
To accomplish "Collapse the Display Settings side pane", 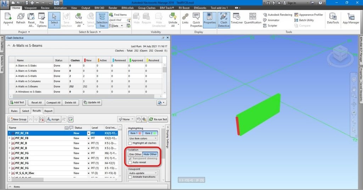I will click(168, 127).
